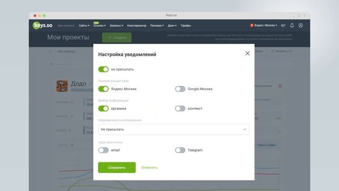Enable Telegram notifications toggle
This screenshot has width=339, height=191.
click(x=180, y=150)
